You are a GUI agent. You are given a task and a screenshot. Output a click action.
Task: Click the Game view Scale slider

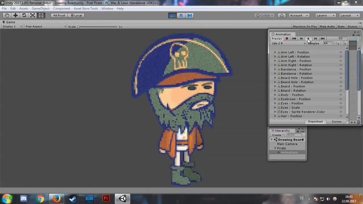tap(97, 27)
